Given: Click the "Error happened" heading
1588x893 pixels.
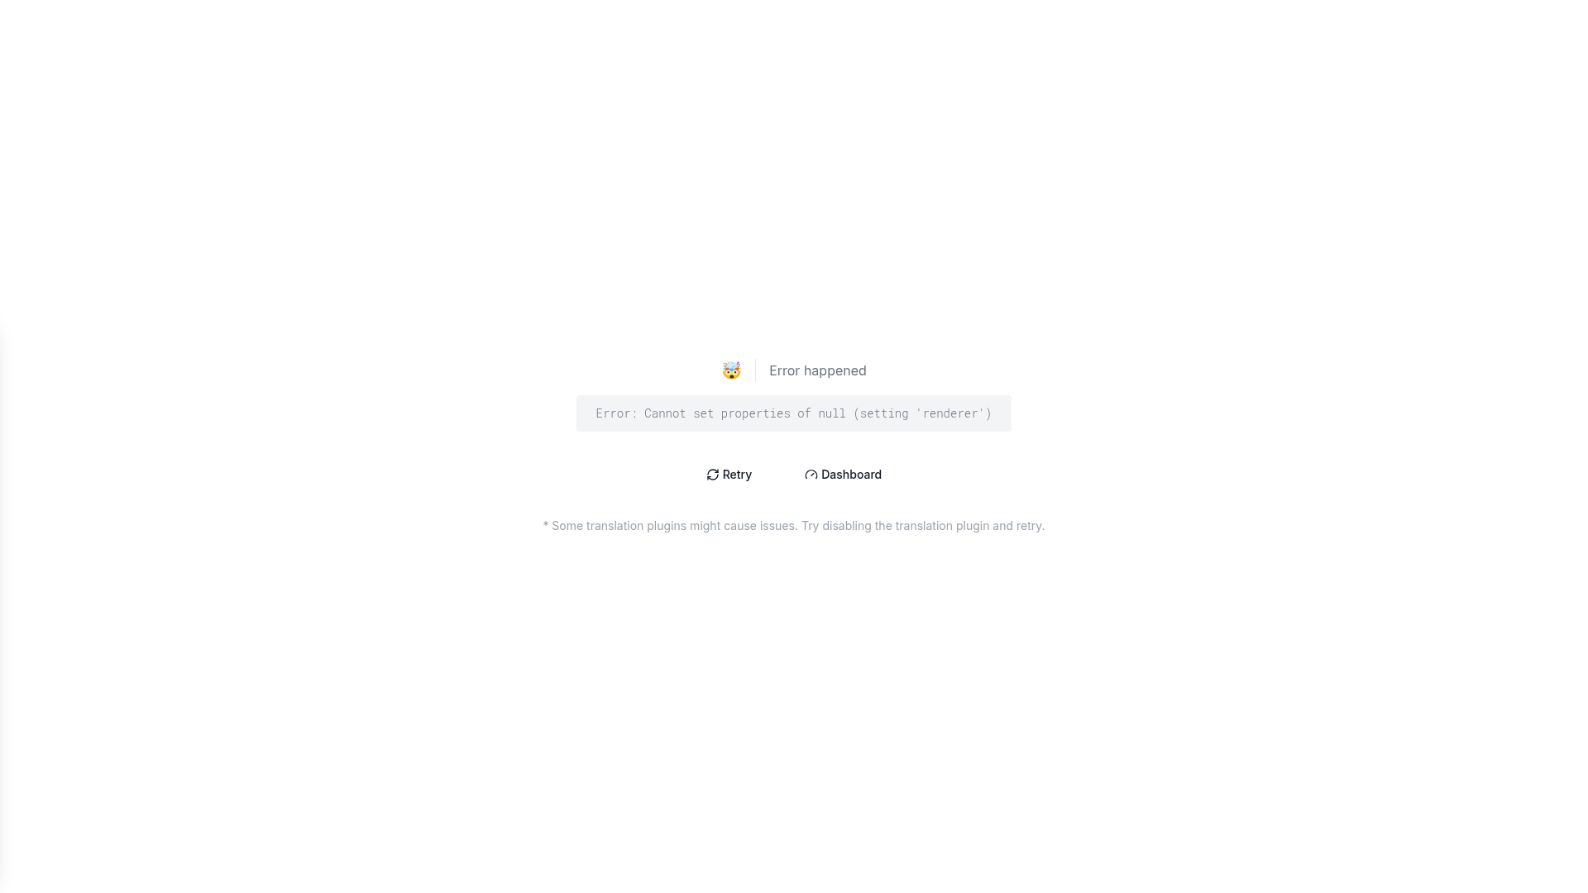Looking at the screenshot, I should pos(818,370).
